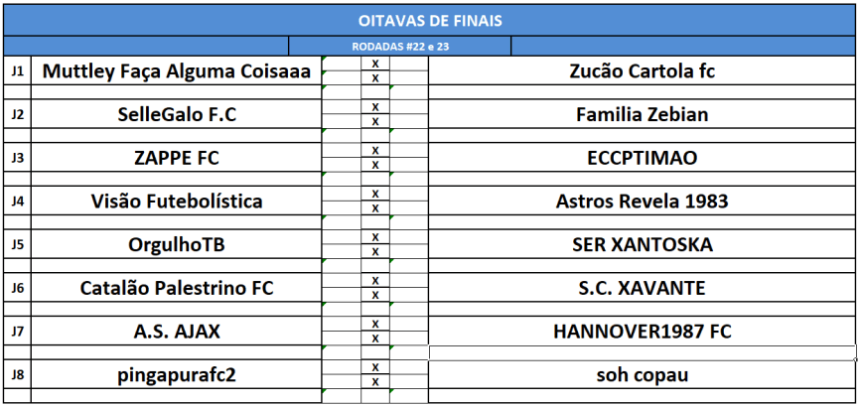Click the 'HANNOVER1987 FC' cell
Viewport: 861px width, 407px height.
pos(642,332)
